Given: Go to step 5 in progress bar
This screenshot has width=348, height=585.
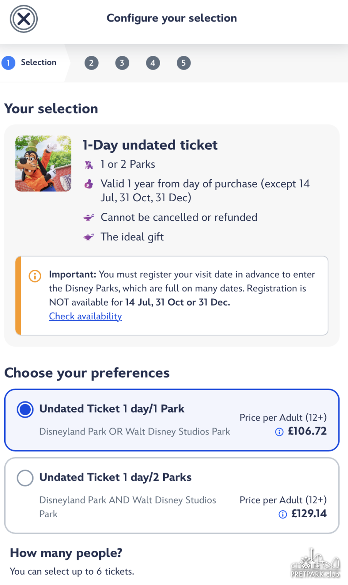Looking at the screenshot, I should tap(184, 63).
